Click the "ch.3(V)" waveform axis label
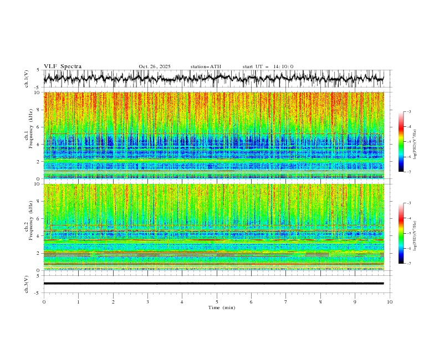 tap(27, 284)
